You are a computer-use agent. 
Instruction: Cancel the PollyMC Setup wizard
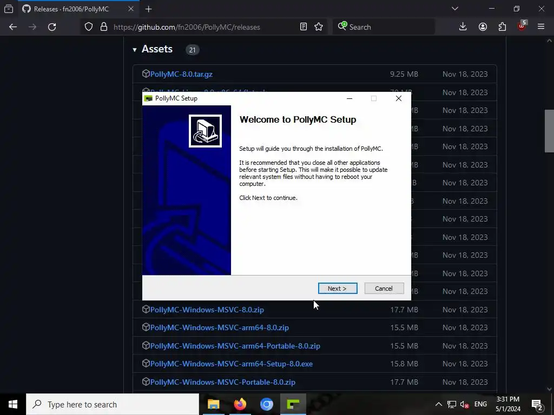coord(384,289)
